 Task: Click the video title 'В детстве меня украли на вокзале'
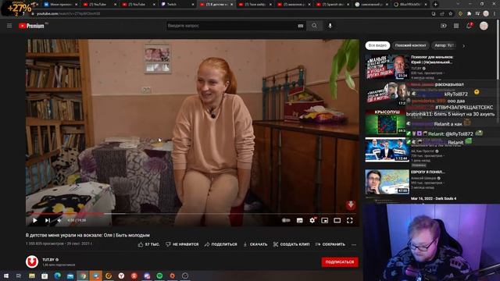(87, 235)
